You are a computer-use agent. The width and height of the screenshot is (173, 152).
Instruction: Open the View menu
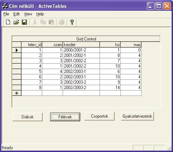click(x=28, y=14)
